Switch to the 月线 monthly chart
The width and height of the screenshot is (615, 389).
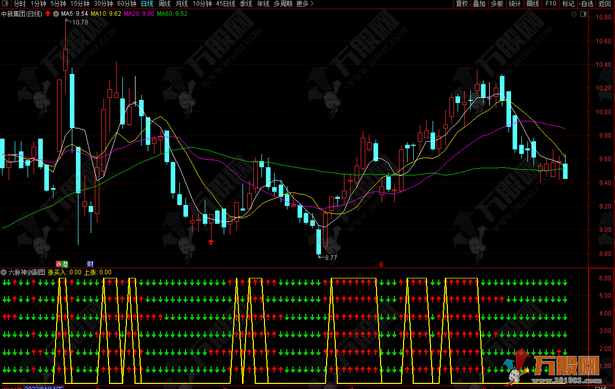pos(182,4)
